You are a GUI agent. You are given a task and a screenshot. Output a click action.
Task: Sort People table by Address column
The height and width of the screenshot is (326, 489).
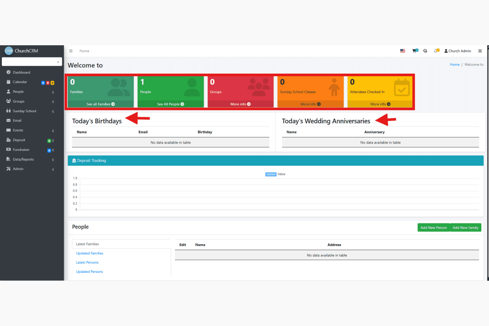click(x=334, y=245)
